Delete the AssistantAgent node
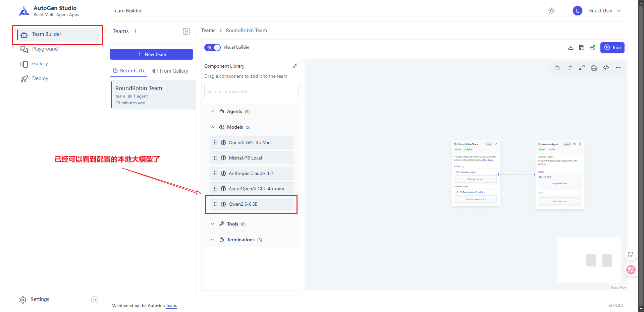 [580, 144]
